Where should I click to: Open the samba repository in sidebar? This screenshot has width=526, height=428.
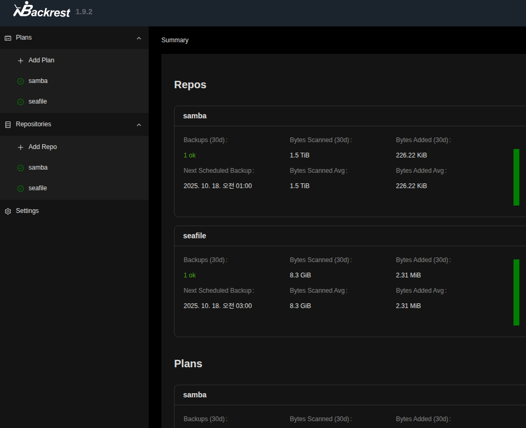[x=38, y=168]
